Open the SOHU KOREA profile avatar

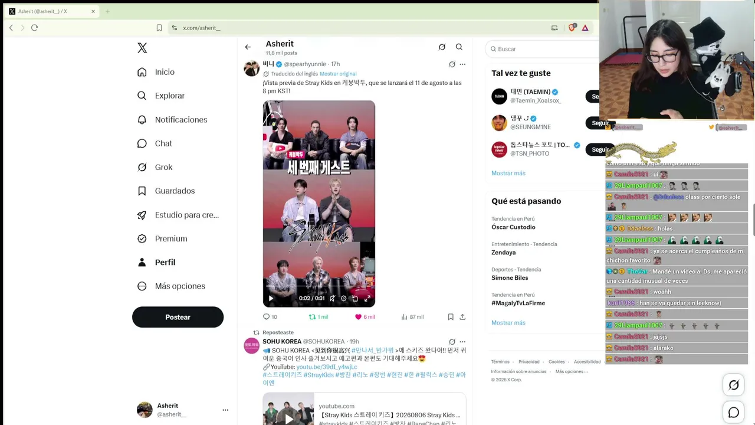pos(252,346)
